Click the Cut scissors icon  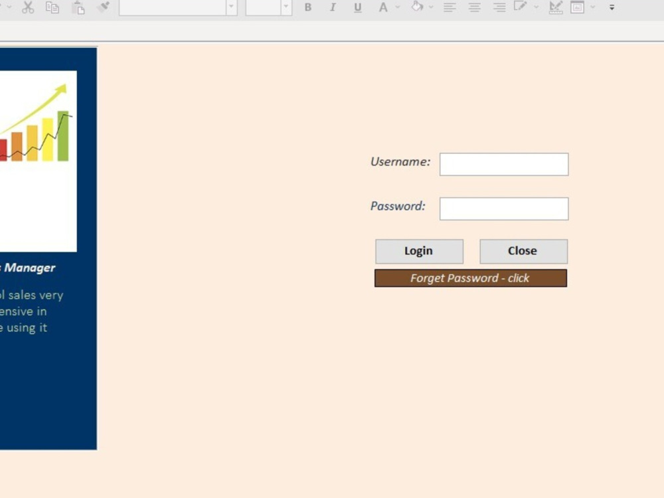(x=28, y=7)
